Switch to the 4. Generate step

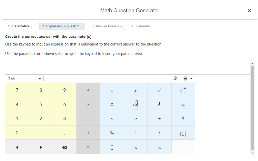tap(140, 26)
